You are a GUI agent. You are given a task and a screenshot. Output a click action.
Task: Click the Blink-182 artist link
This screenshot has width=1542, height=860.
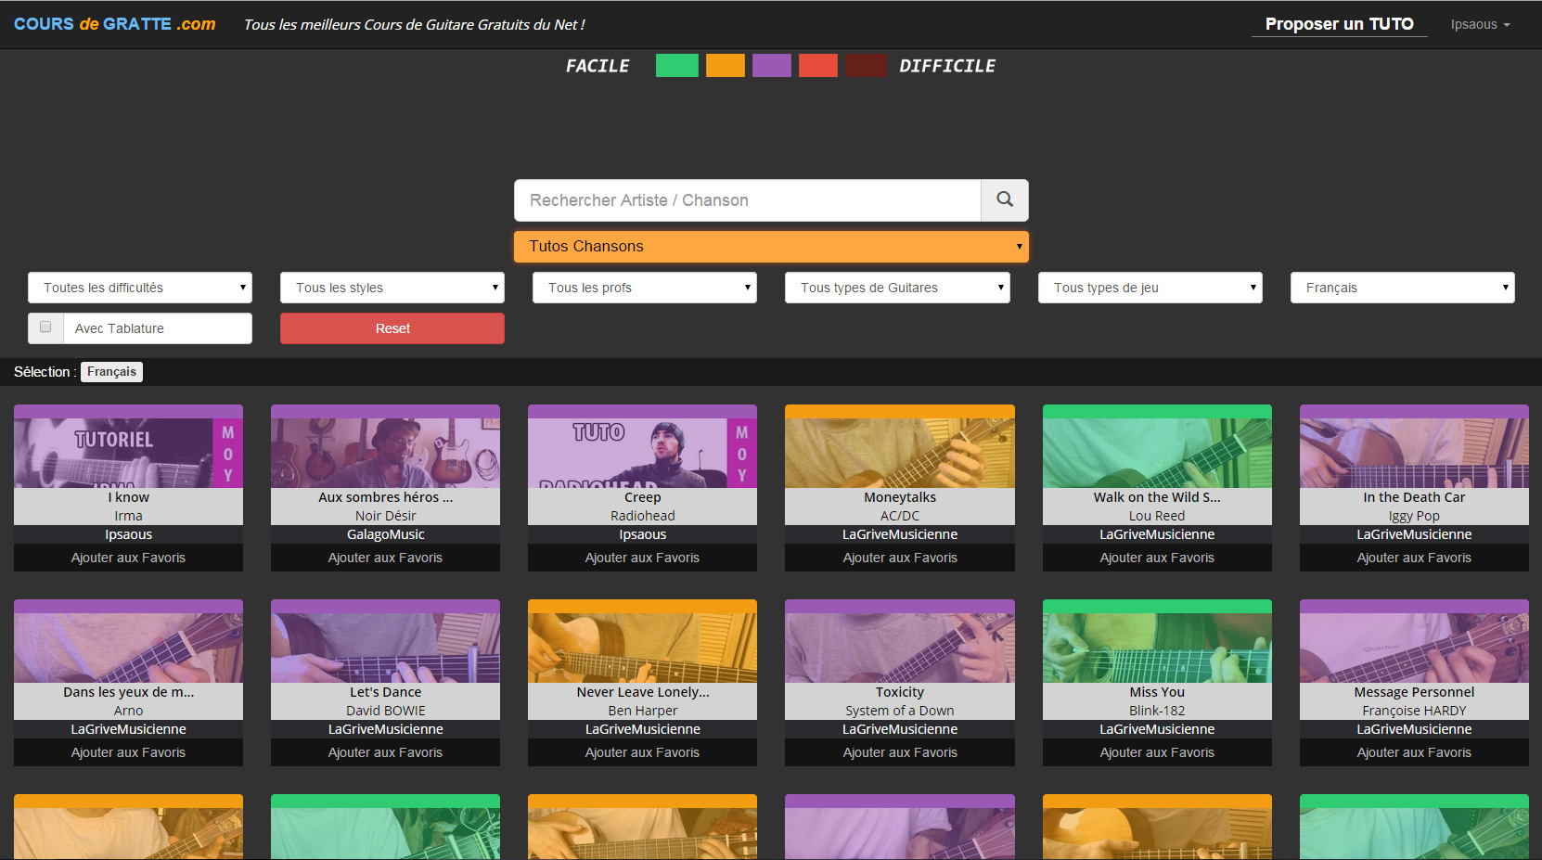tap(1157, 711)
